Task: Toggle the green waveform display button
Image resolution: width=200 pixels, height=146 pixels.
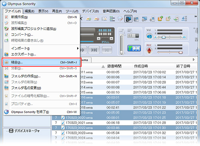Action: pos(134,48)
